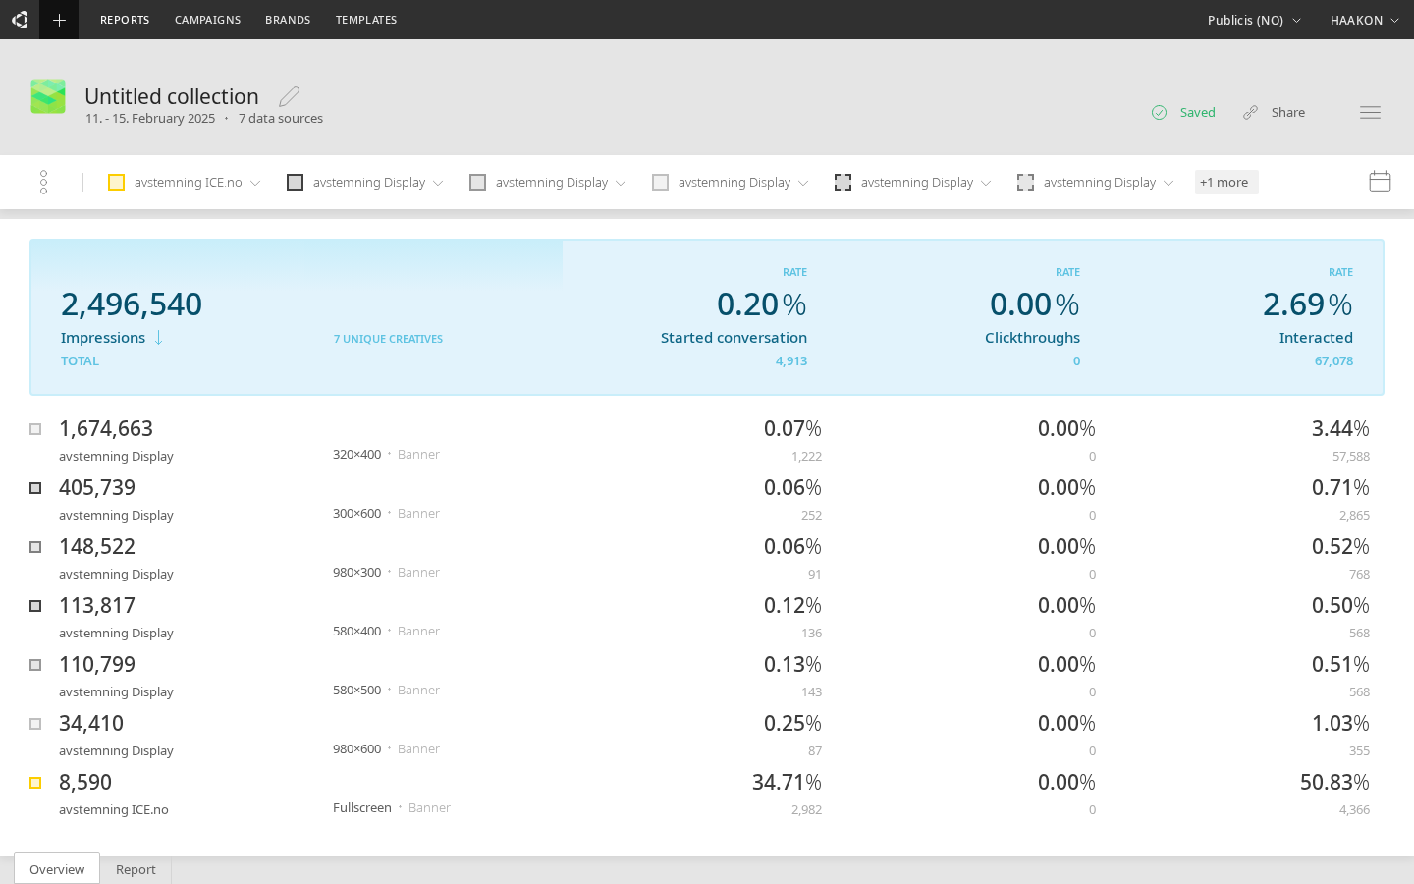The image size is (1414, 884).
Task: Click the pencil icon to rename the collection
Action: 289,95
